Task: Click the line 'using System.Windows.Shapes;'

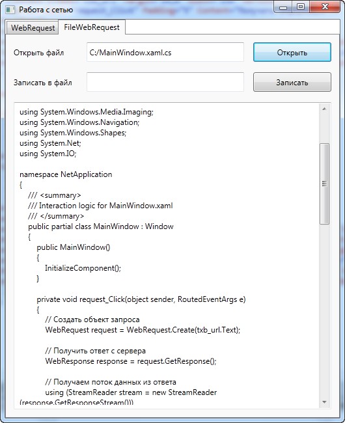Action: [x=73, y=133]
